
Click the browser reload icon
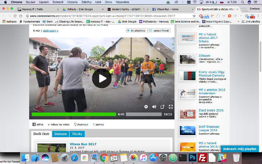[15, 16]
